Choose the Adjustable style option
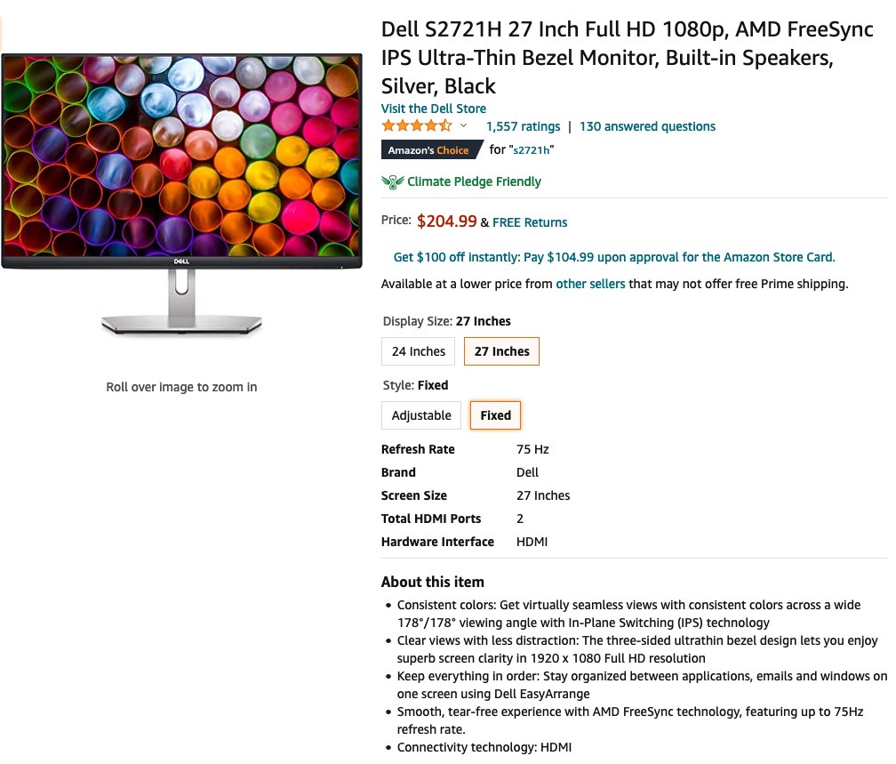The height and width of the screenshot is (764, 896). point(421,415)
